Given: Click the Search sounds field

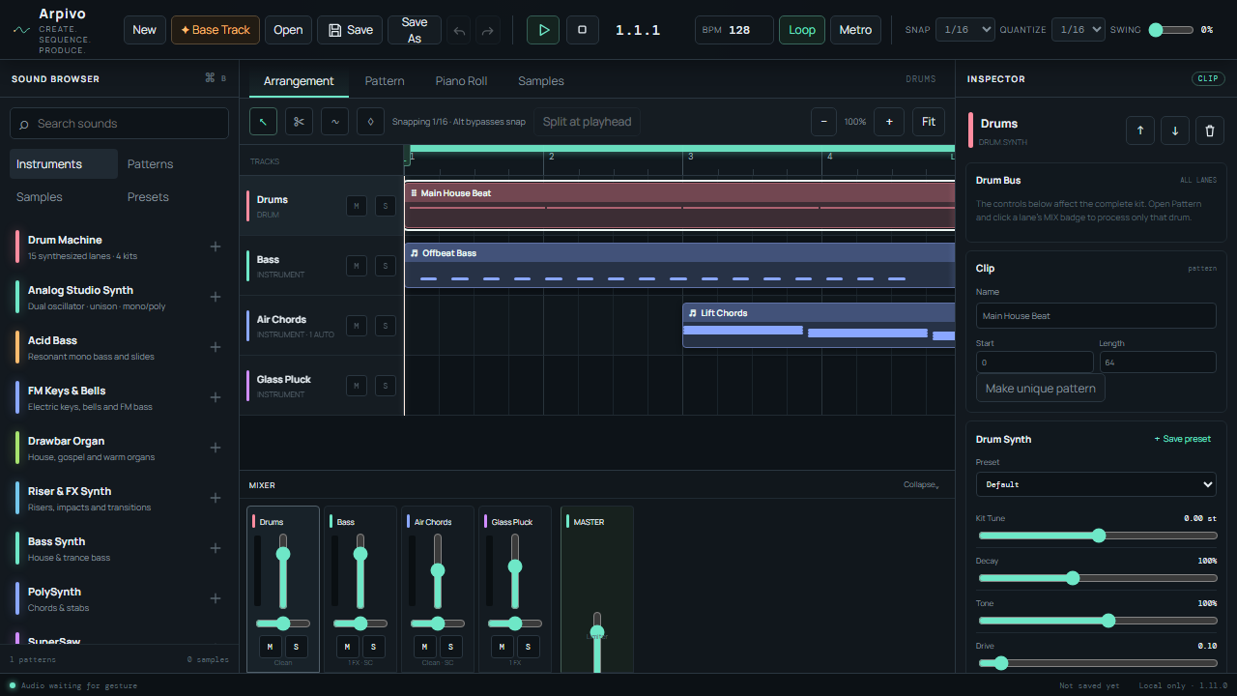Looking at the screenshot, I should tap(120, 124).
